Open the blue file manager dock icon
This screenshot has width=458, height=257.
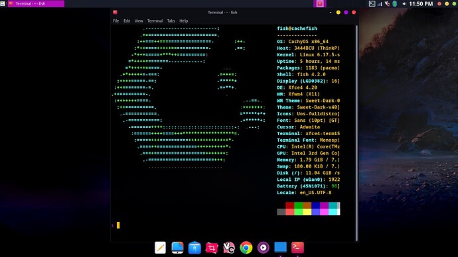point(194,248)
